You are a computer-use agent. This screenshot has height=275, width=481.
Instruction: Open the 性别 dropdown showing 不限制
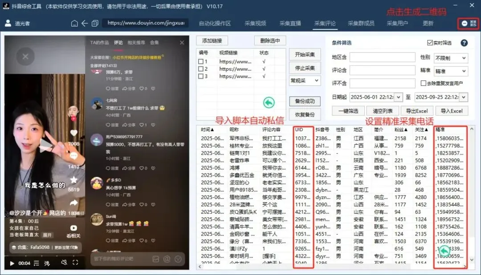click(x=451, y=58)
